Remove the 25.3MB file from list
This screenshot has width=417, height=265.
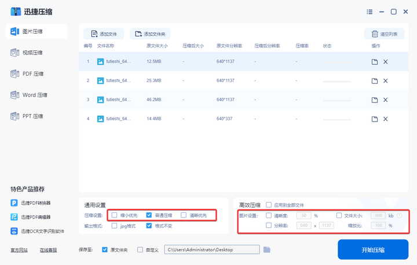click(385, 81)
